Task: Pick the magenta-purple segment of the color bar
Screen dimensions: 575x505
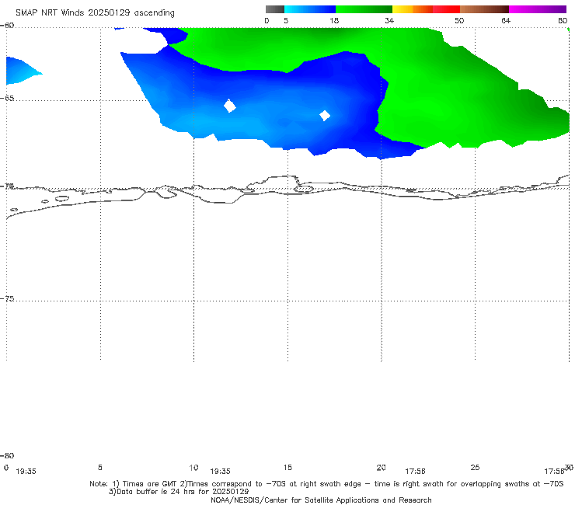Action: [x=538, y=9]
